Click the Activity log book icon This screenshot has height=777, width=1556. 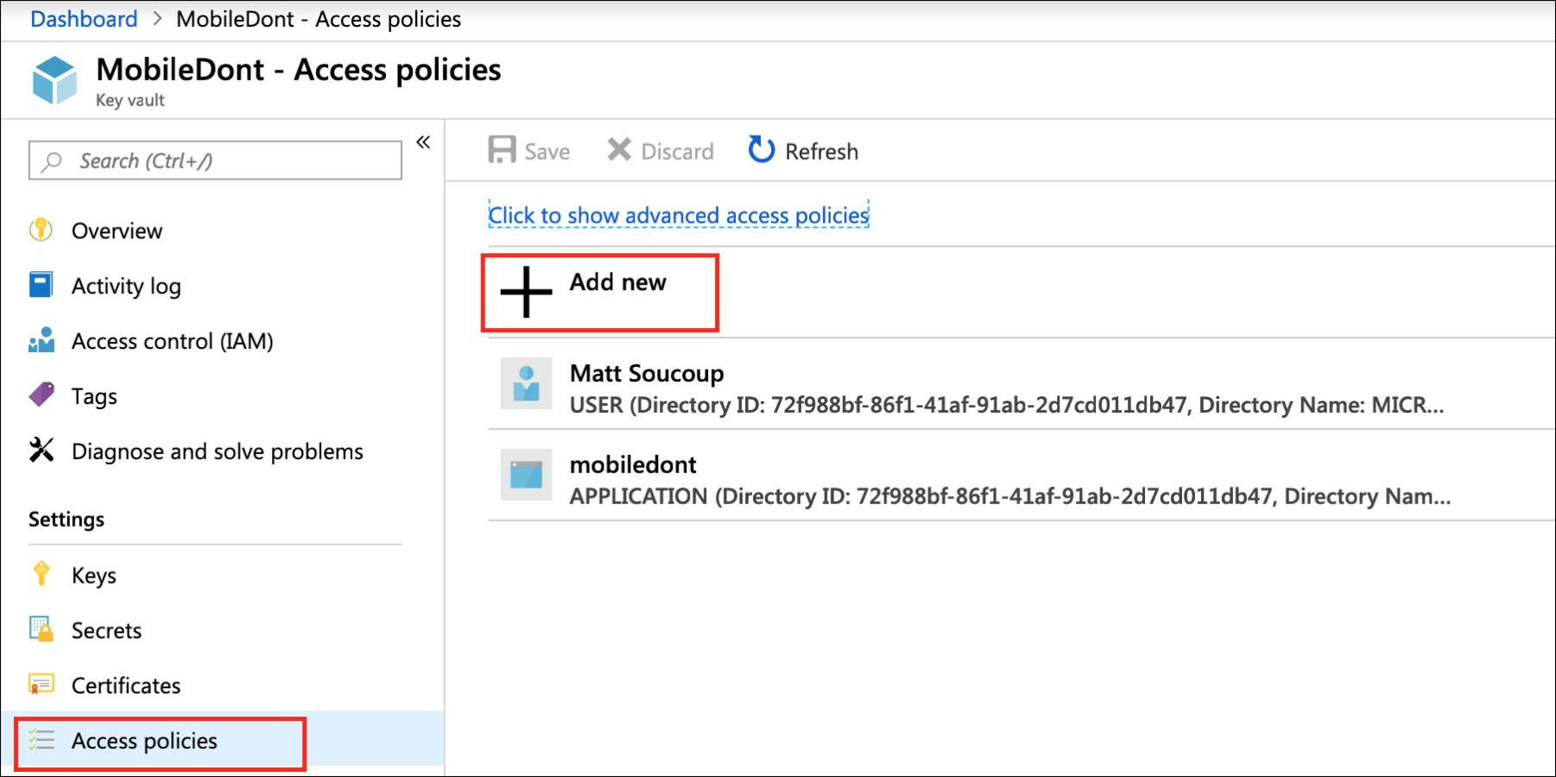[x=41, y=285]
